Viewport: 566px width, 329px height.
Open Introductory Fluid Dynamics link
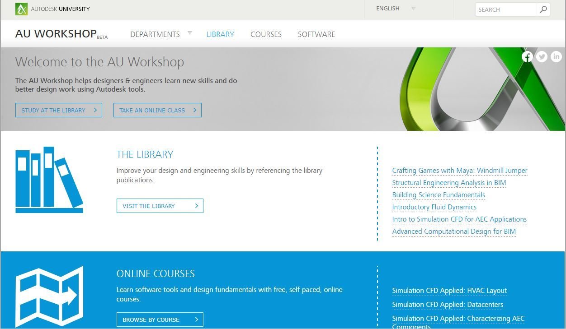click(434, 207)
